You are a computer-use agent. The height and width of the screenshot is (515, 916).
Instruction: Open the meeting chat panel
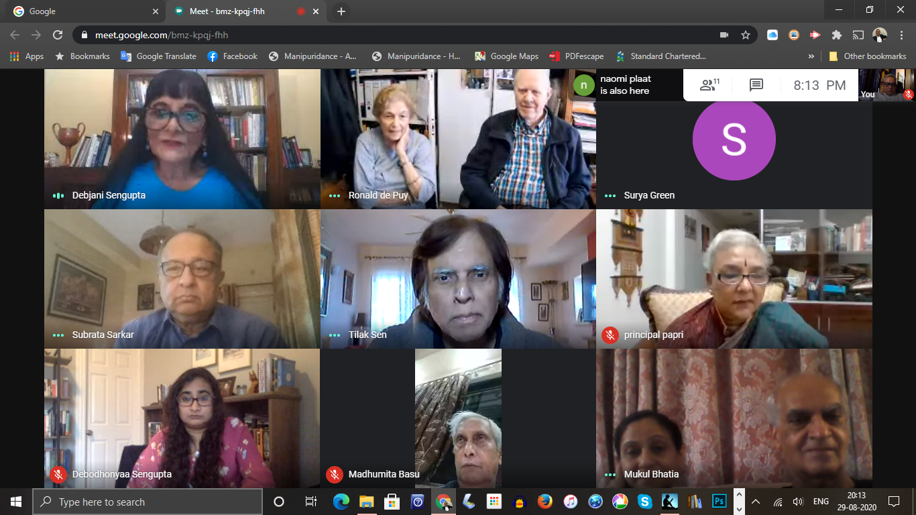pyautogui.click(x=756, y=85)
